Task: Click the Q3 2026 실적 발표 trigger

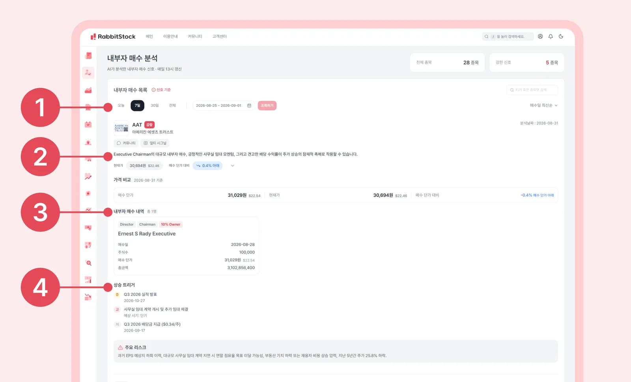Action: 140,295
